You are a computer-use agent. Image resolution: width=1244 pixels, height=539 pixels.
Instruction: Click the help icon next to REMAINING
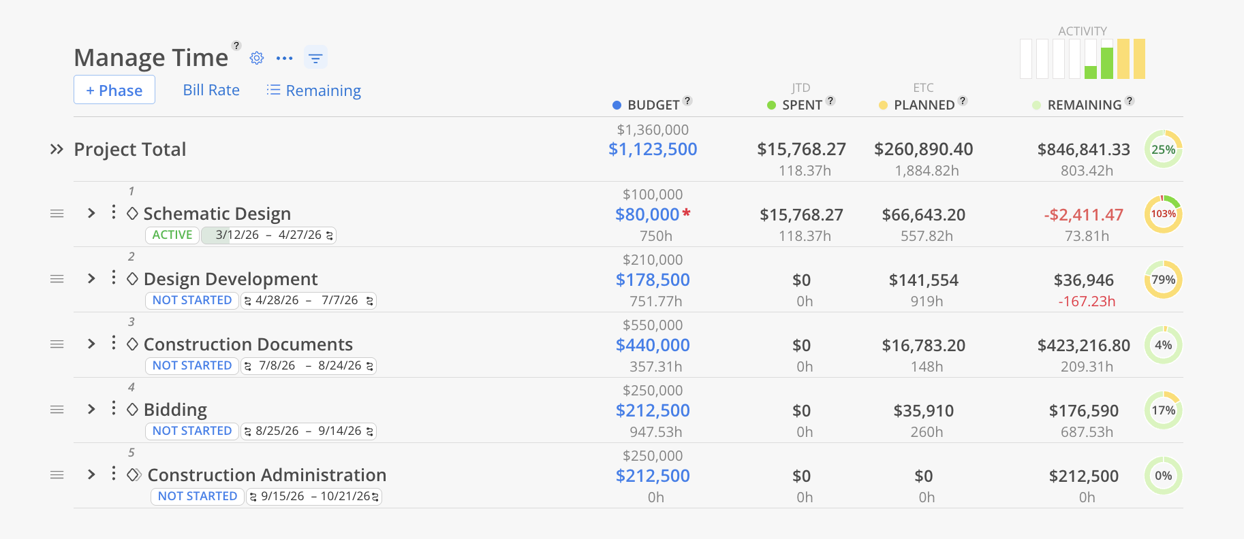click(1130, 101)
